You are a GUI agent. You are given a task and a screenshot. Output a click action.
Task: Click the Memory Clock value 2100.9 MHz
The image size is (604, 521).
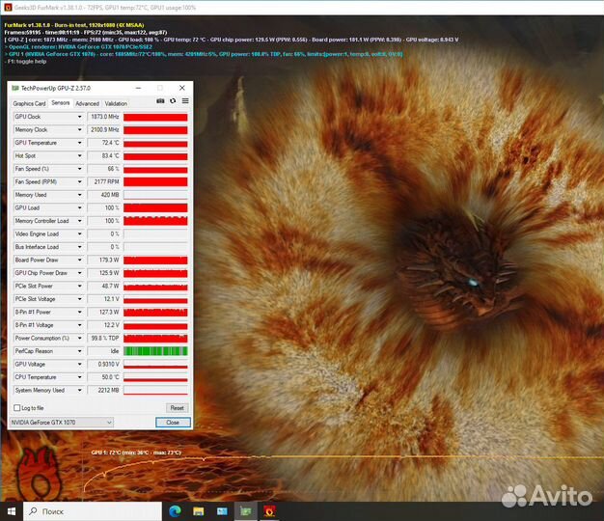(104, 130)
